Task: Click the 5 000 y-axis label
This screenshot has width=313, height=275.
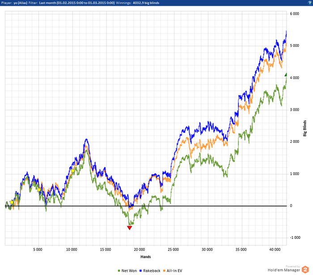Action: [294, 46]
